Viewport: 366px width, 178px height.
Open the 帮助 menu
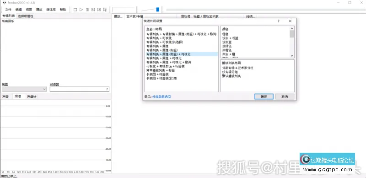click(x=63, y=10)
